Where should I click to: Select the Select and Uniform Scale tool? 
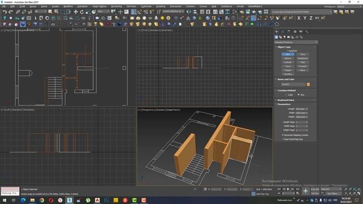[x=88, y=11]
